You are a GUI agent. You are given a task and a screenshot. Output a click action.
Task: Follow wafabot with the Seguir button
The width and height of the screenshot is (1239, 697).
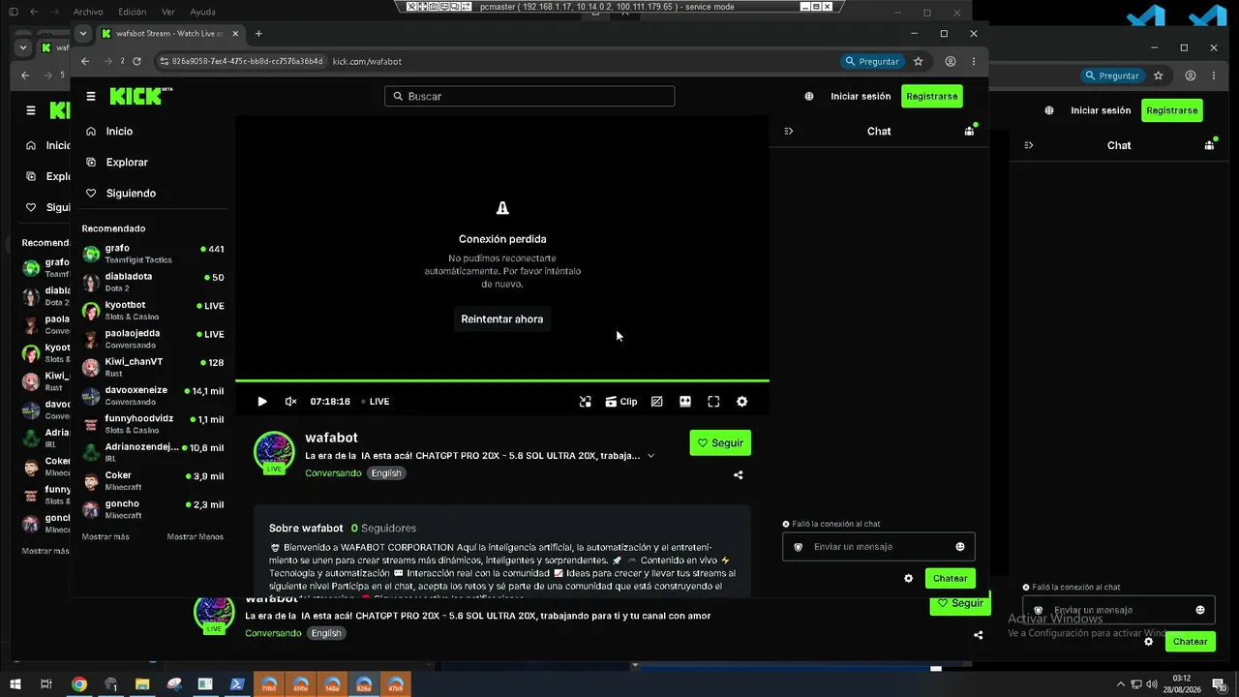click(720, 443)
